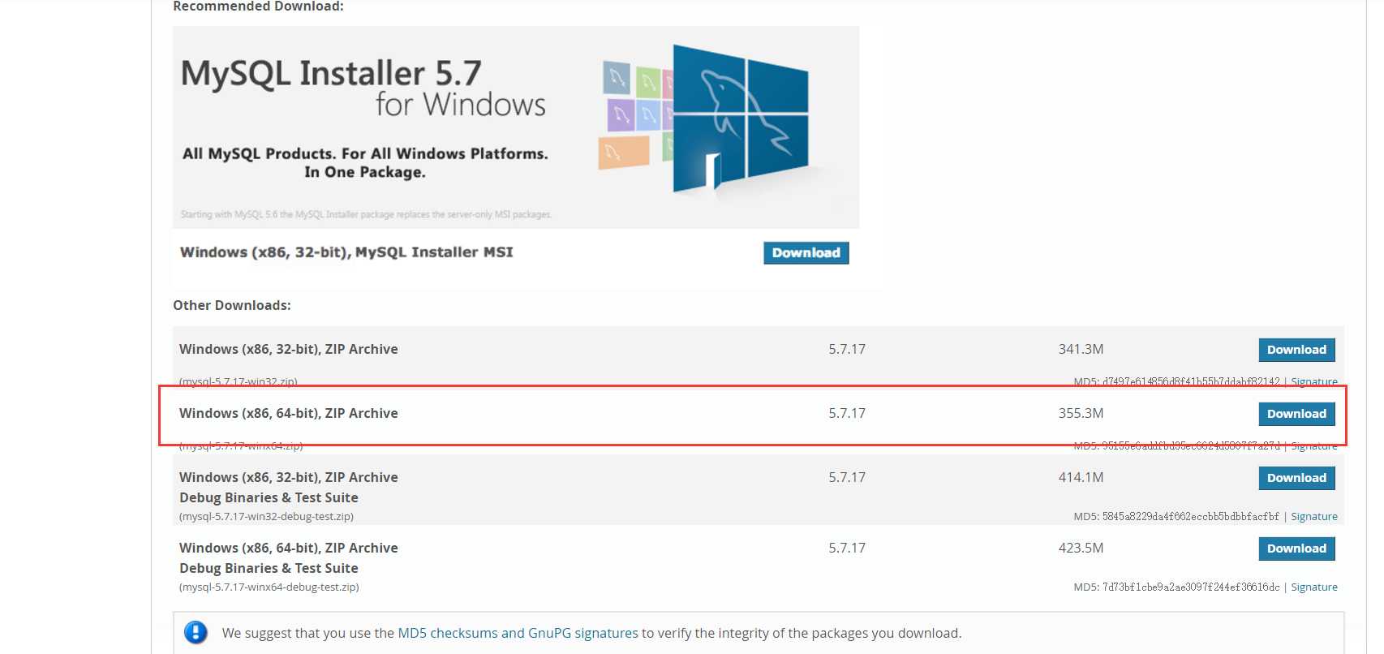
Task: Click the MySQL Installer 5.7 banner image
Action: [x=516, y=127]
